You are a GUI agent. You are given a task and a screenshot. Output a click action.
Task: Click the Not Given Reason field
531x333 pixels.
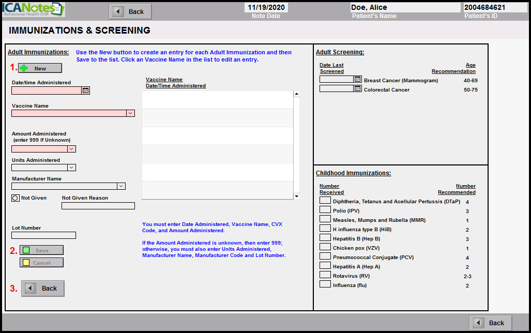(x=98, y=206)
